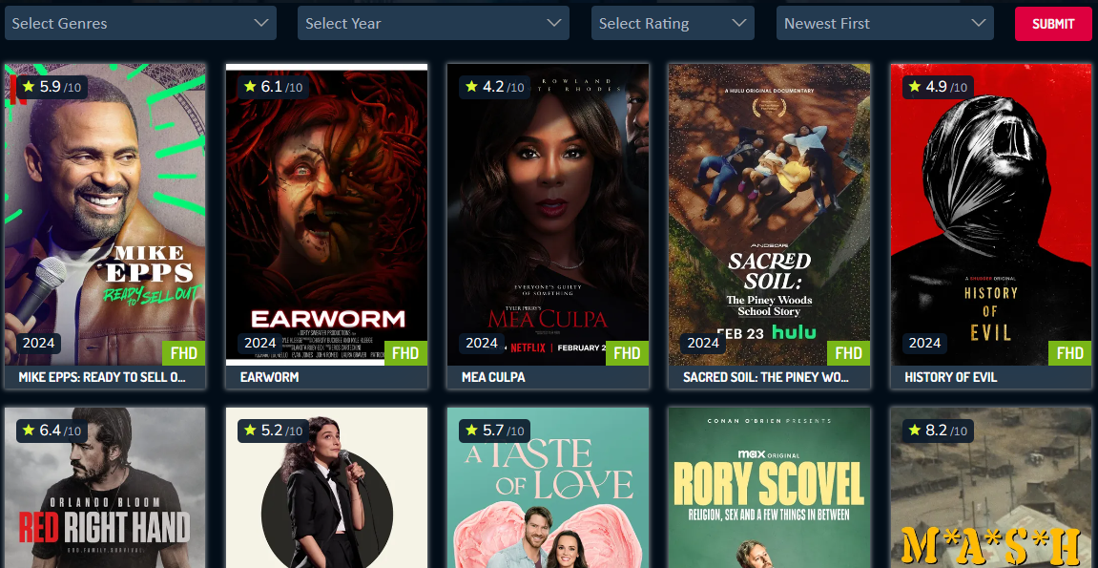Click the 4.9 star rating on History of Evil

[x=937, y=87]
